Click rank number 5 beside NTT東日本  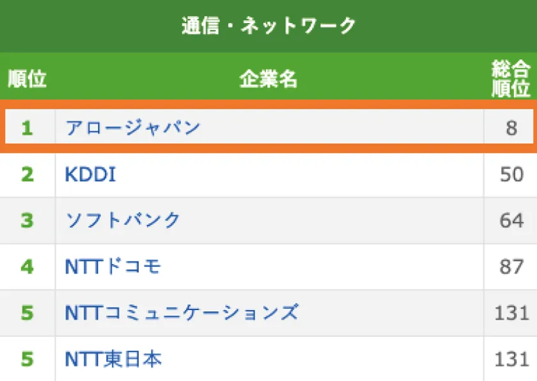27,359
